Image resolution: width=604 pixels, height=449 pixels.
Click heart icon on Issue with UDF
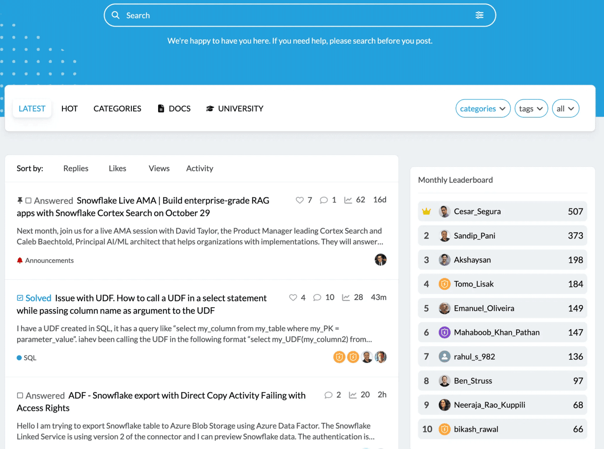293,297
